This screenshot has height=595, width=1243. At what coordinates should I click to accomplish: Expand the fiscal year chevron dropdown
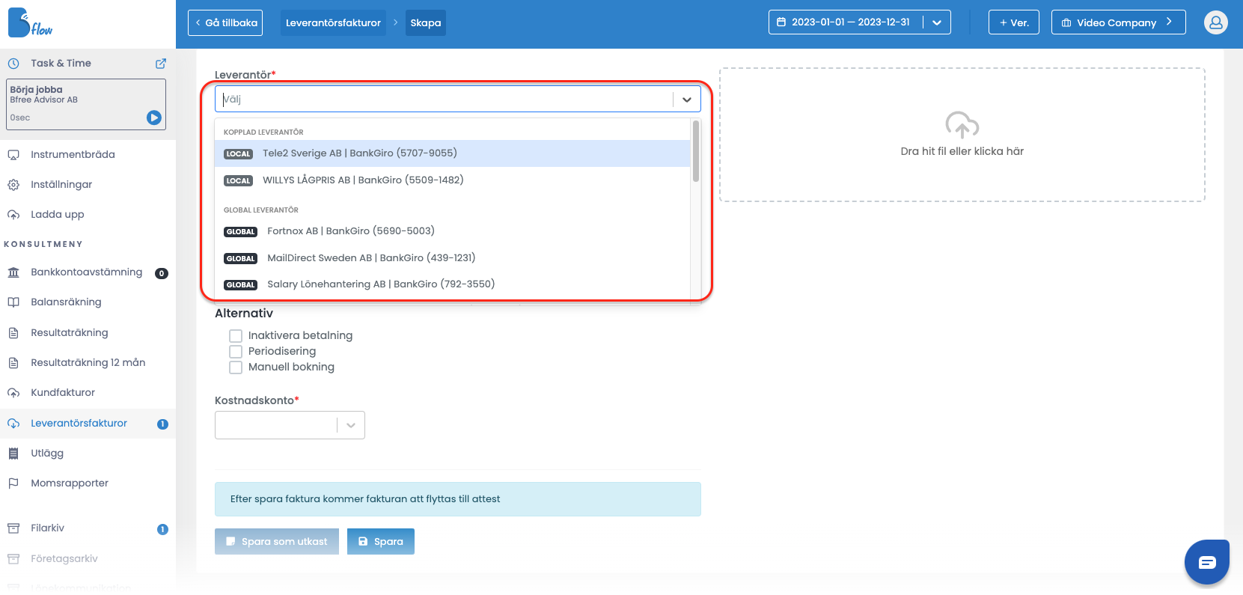pyautogui.click(x=937, y=22)
